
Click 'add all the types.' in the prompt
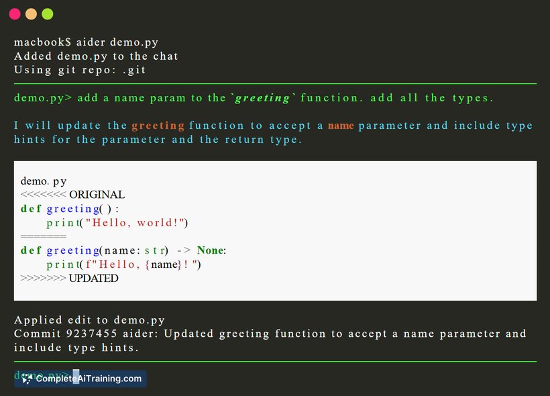(432, 98)
